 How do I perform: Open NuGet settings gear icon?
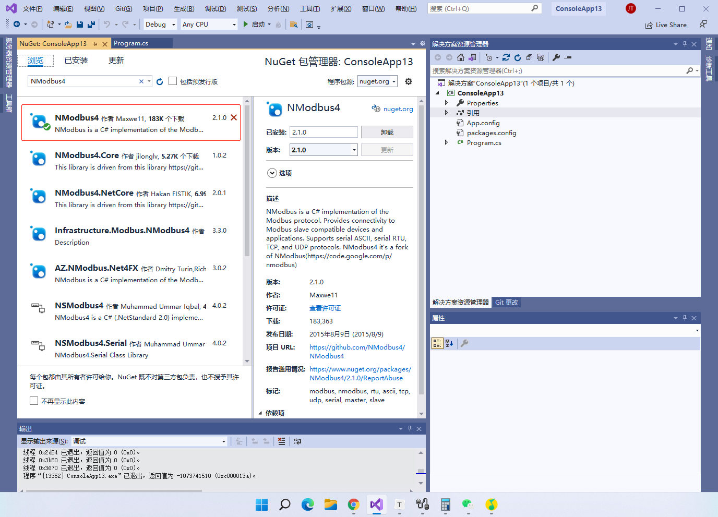point(409,81)
